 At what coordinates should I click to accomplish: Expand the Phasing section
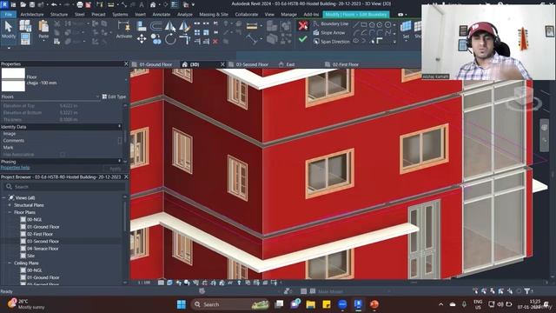119,162
